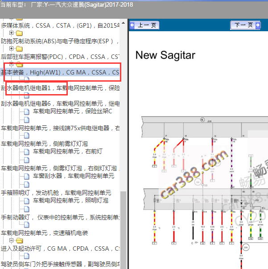Open document icon for 手箱照明灯，发动机舱
The height and width of the screenshot is (269, 268).
coord(27,185)
